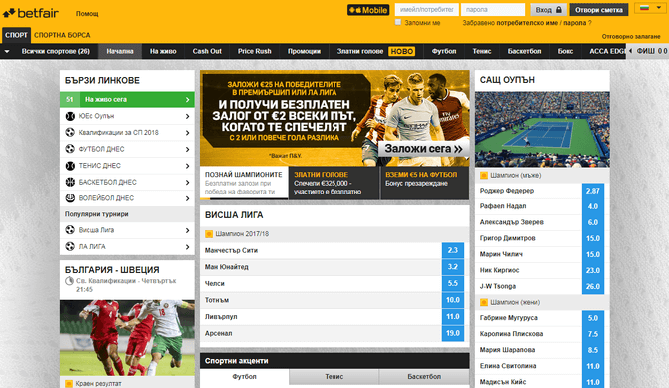Expand the ЛА ЛИГА row chevron
669x388 pixels.
point(187,247)
